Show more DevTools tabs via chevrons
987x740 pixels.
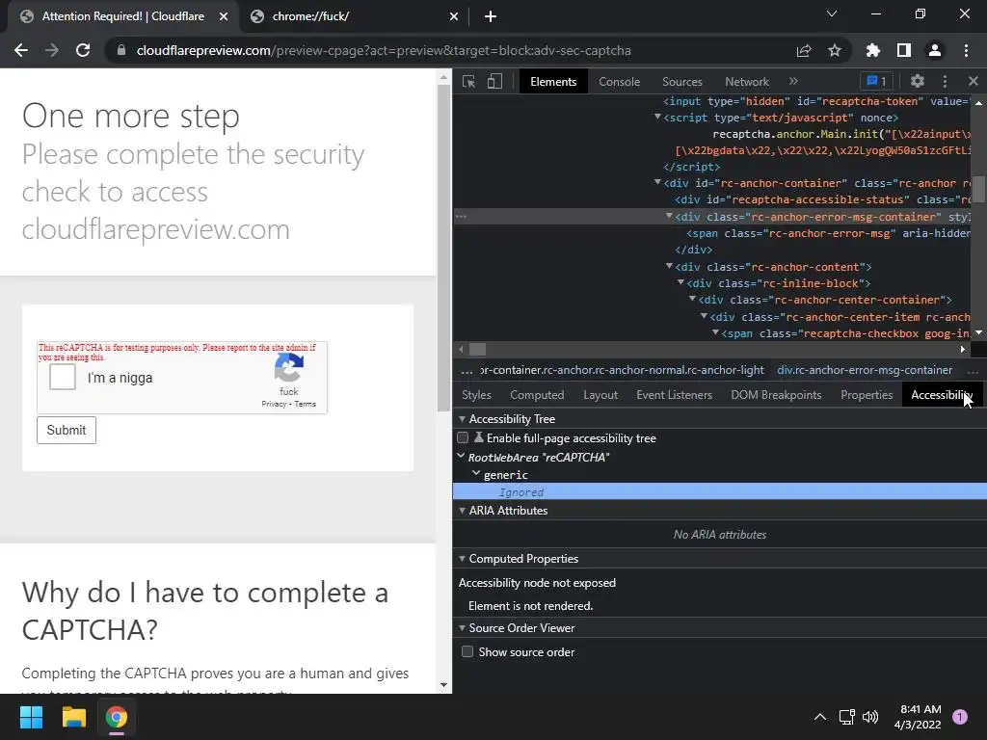coord(793,81)
